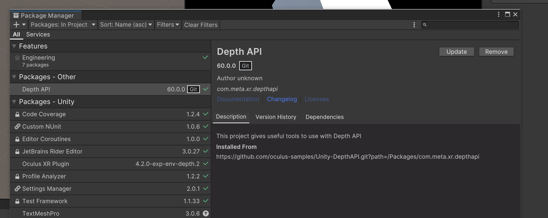
Task: Click the Git badge next to version 60.0.0 in details
Action: click(245, 66)
